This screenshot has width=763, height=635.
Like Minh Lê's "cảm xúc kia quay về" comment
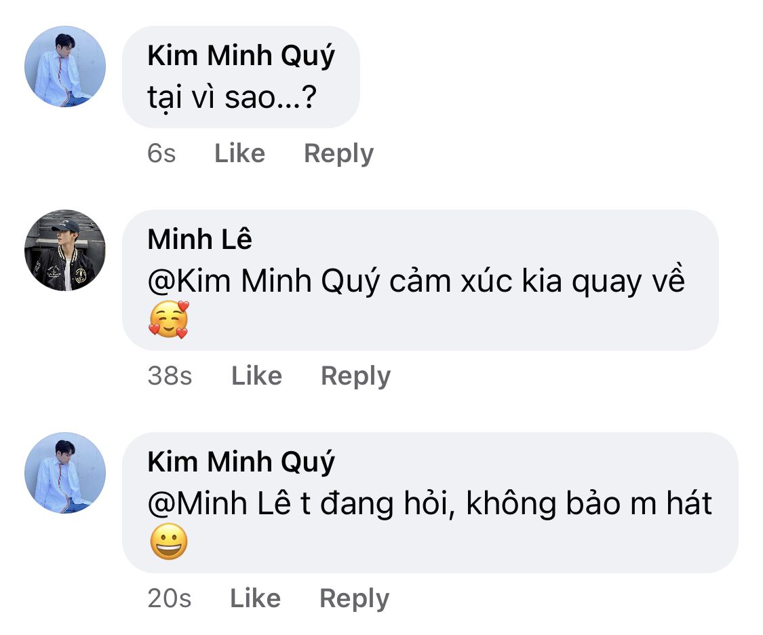point(256,376)
